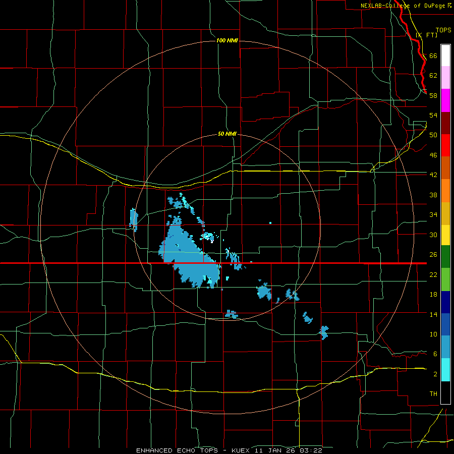Click the dark orange color scale segment
This screenshot has height=454, width=454.
point(445,167)
